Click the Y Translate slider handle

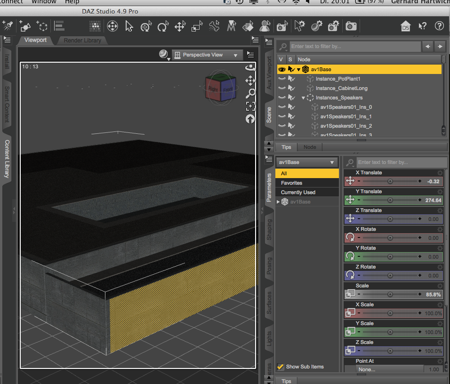390,200
